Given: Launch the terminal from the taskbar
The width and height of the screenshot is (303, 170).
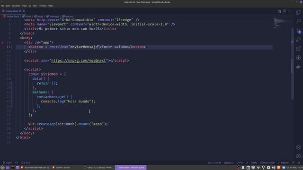Looking at the screenshot, I should (x=13, y=168).
